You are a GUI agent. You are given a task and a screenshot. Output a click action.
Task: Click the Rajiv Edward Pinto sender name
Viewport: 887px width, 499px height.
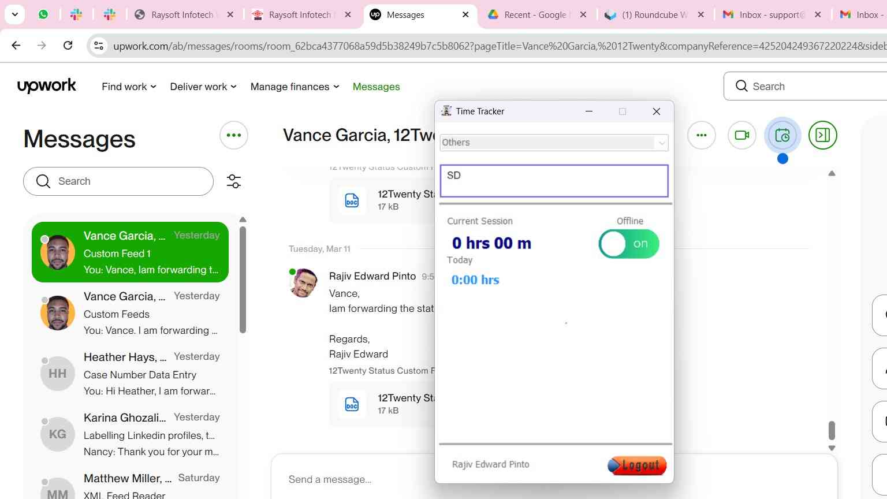pos(372,276)
